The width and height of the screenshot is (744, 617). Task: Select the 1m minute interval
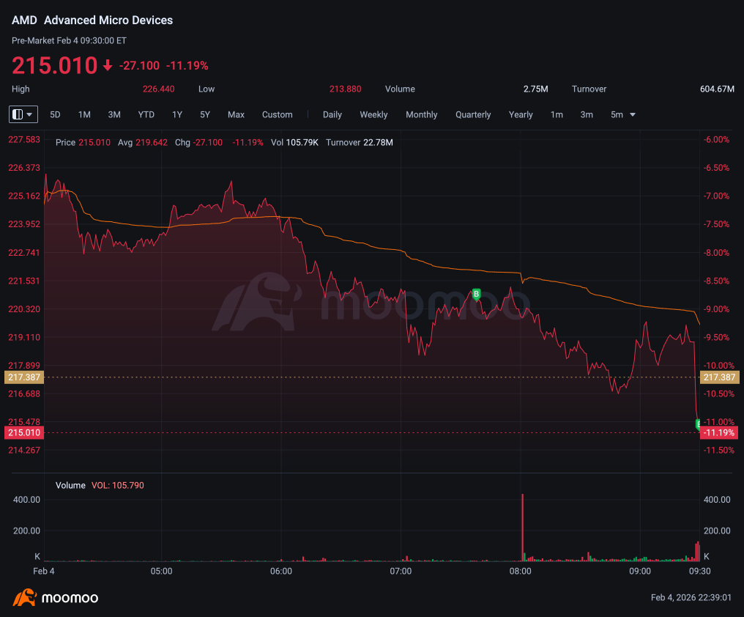click(x=557, y=115)
